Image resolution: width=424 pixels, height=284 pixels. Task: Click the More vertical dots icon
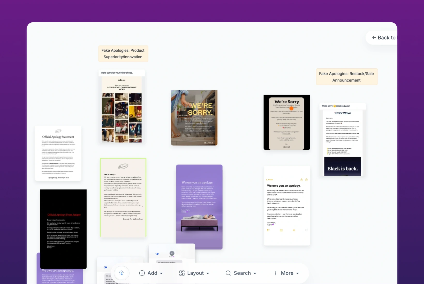pos(276,273)
